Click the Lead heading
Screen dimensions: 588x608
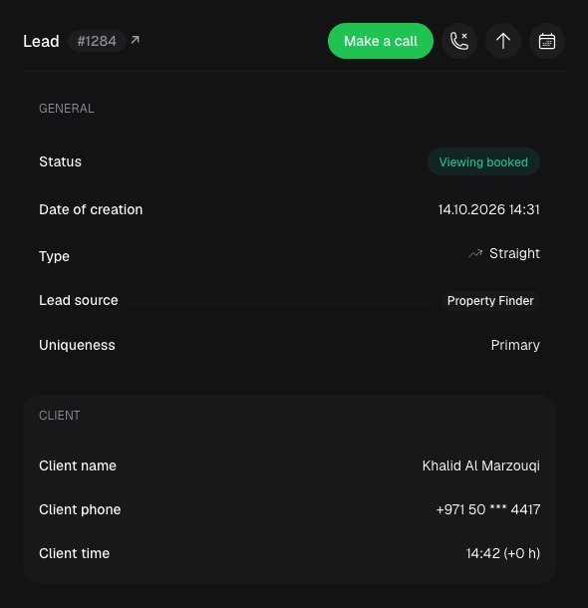click(x=41, y=41)
